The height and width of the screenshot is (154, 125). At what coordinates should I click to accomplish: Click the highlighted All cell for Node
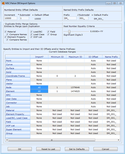[x=39, y=87]
